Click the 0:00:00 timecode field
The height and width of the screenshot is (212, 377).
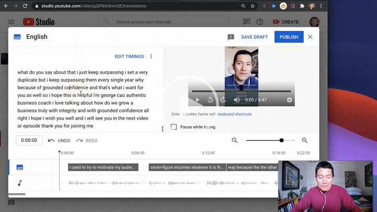(x=29, y=140)
